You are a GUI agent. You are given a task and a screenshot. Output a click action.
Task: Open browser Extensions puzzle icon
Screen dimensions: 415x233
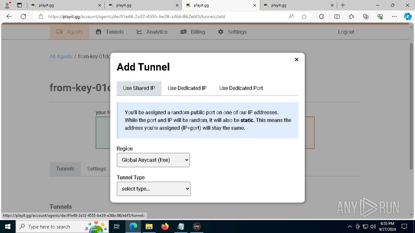click(321, 17)
